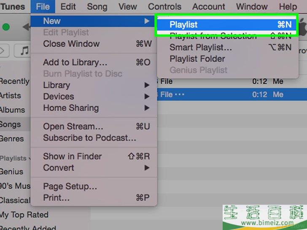Open the Classical playlist
The width and height of the screenshot is (307, 230).
click(x=15, y=201)
